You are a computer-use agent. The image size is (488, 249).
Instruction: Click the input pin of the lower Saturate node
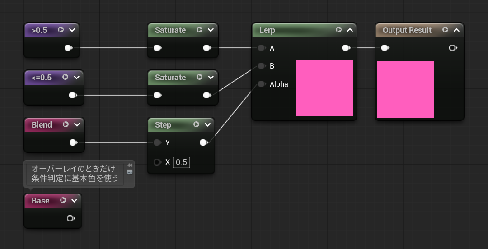158,95
